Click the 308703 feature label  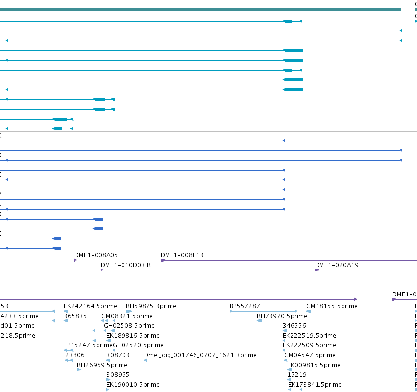click(118, 356)
